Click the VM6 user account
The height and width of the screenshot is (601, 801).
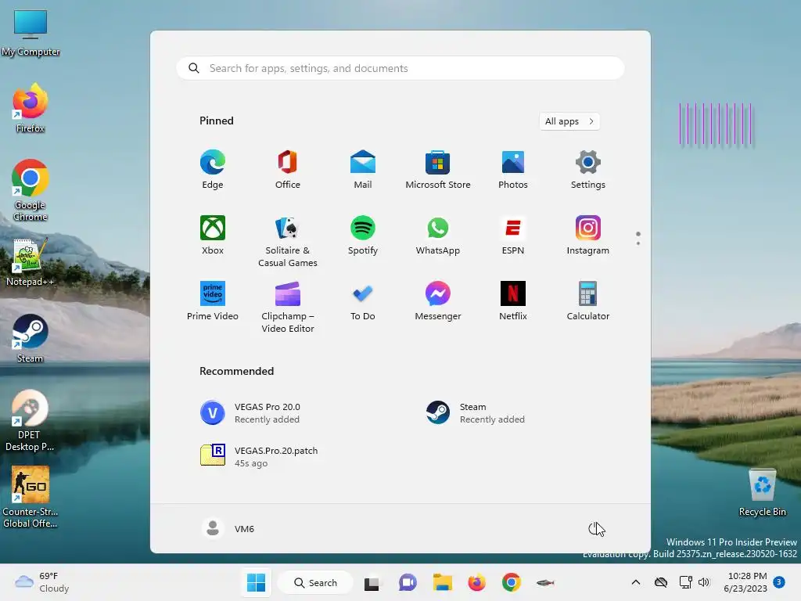click(228, 529)
